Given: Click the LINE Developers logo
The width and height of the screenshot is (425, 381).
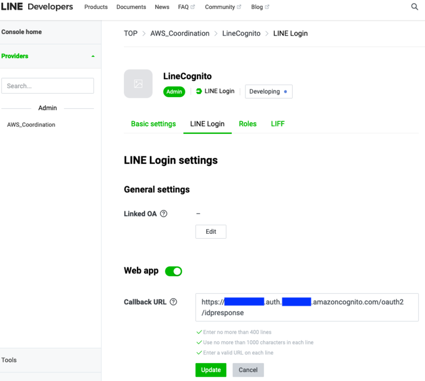Looking at the screenshot, I should pyautogui.click(x=37, y=7).
